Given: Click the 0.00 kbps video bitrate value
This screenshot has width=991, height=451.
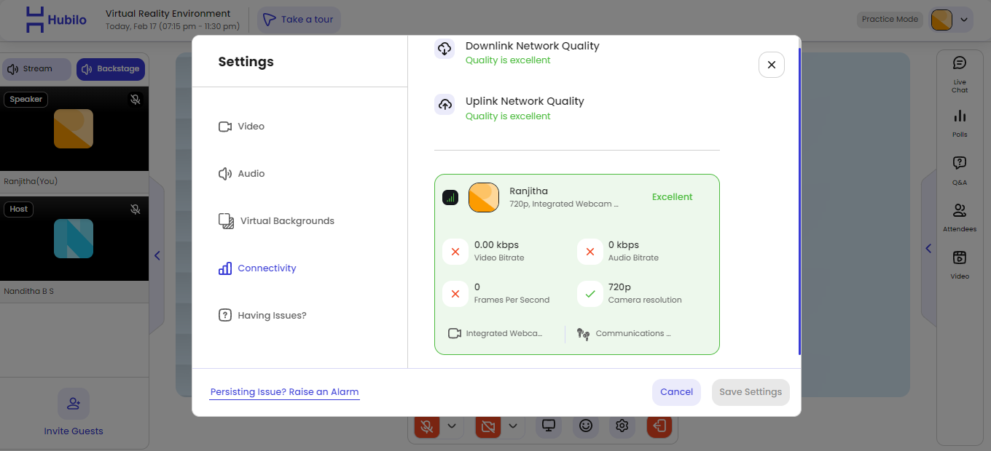Looking at the screenshot, I should tap(496, 245).
